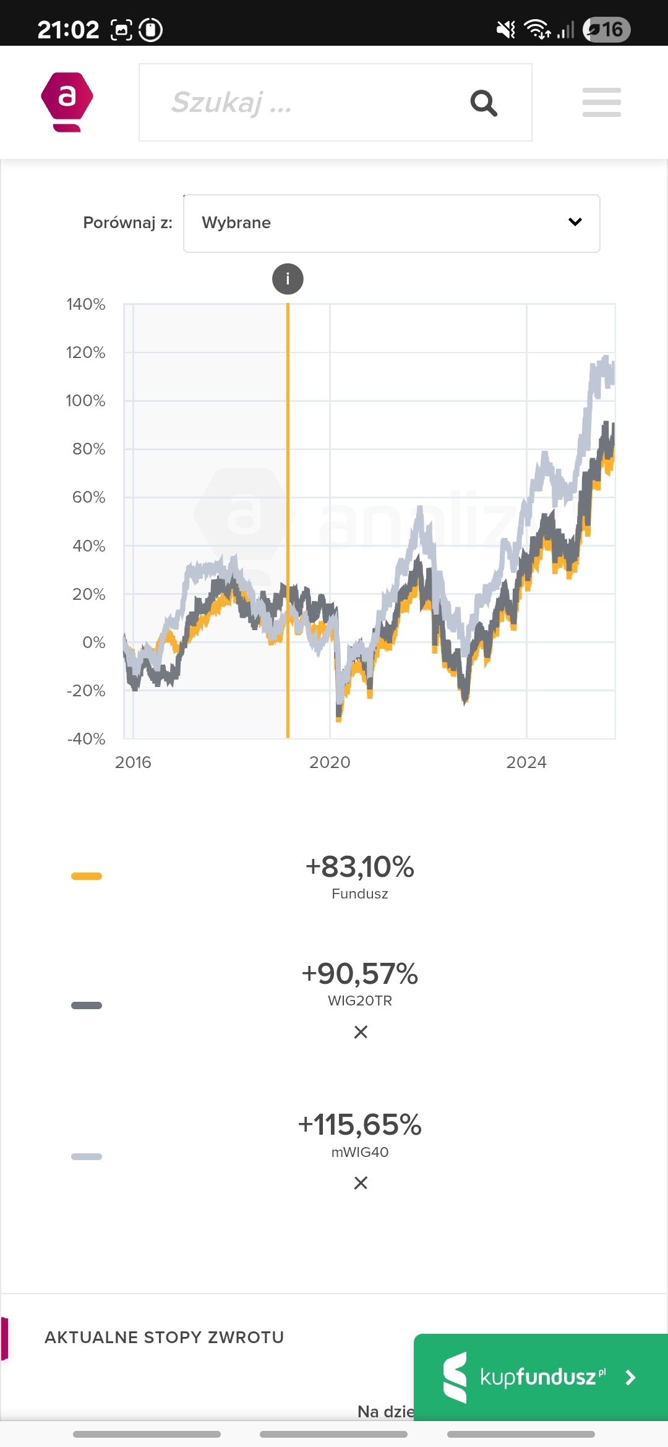The height and width of the screenshot is (1447, 668).
Task: Tap the orange Fundusz legend swatch
Action: [x=87, y=876]
